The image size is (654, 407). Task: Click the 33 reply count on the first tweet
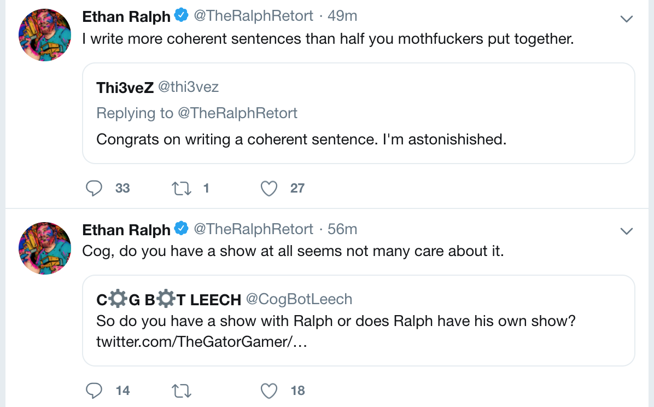click(x=122, y=188)
